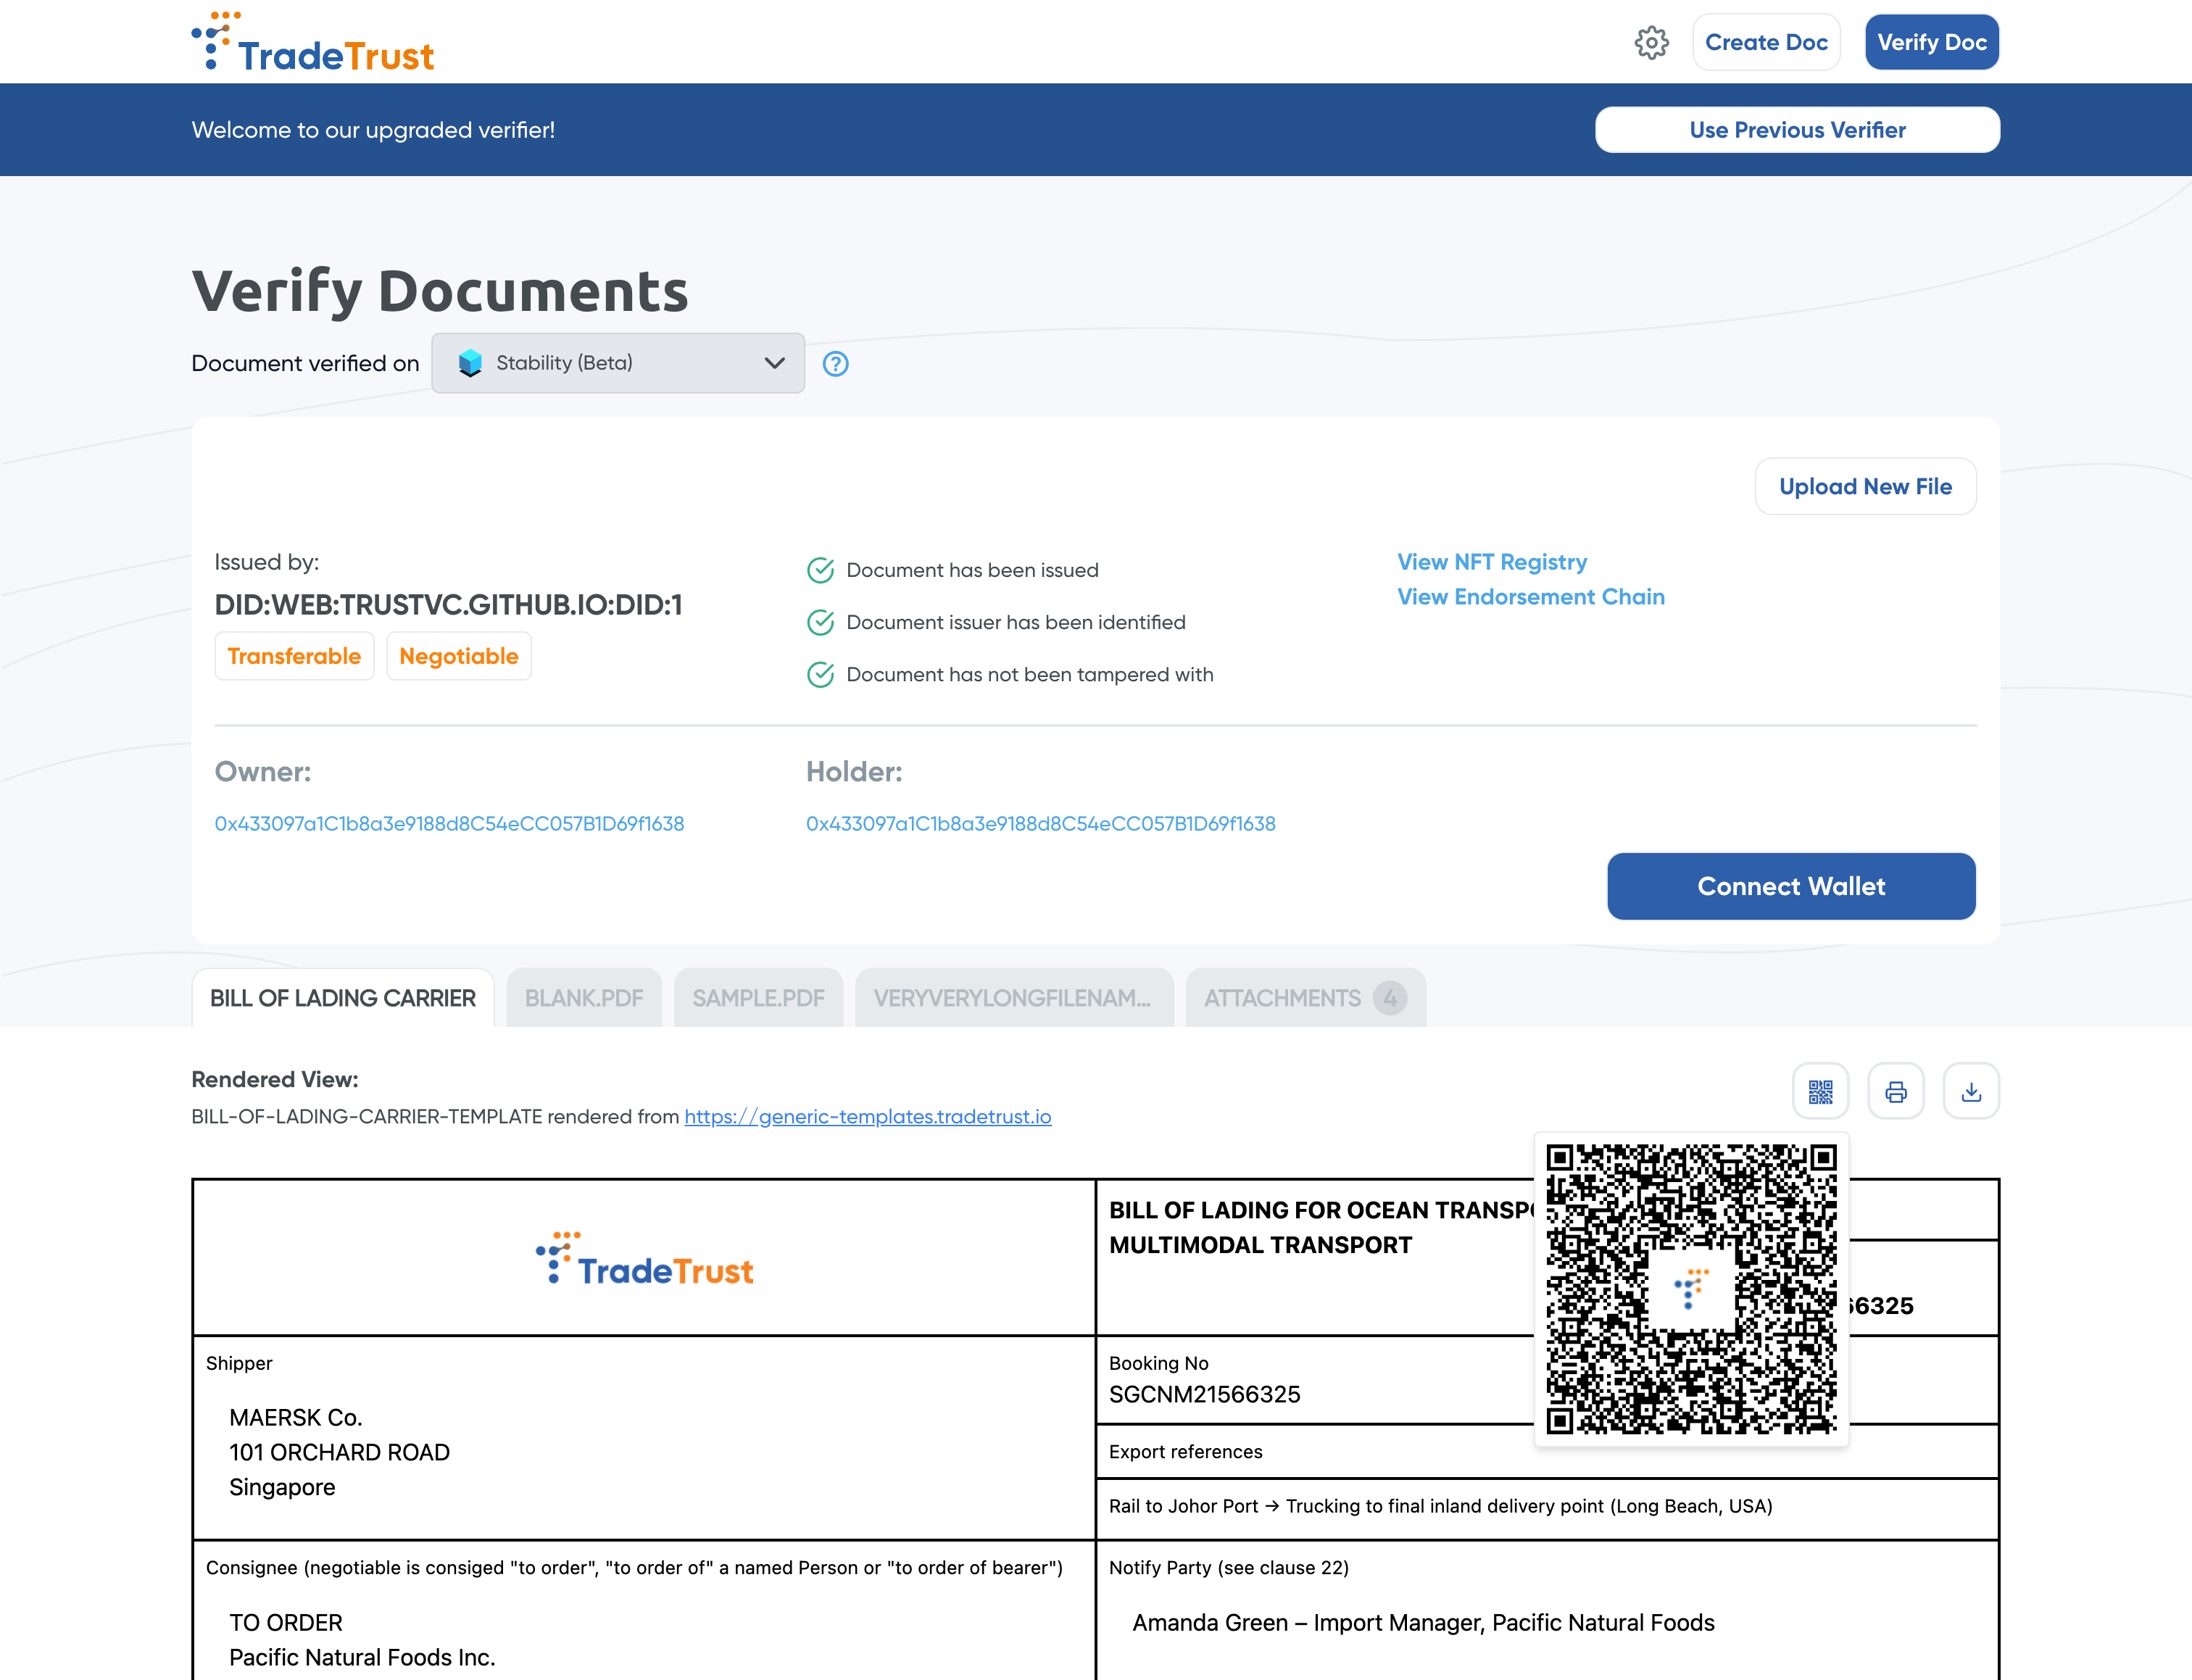Click the network help question mark icon

click(835, 364)
